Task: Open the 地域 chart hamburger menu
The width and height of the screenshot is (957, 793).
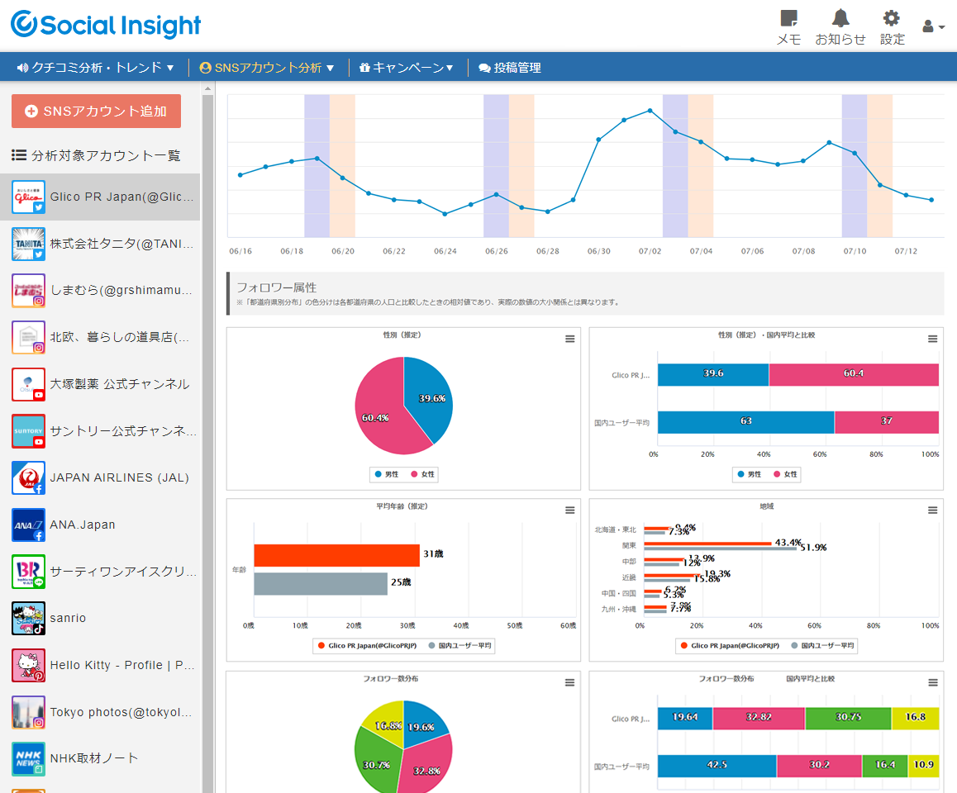Action: click(932, 510)
